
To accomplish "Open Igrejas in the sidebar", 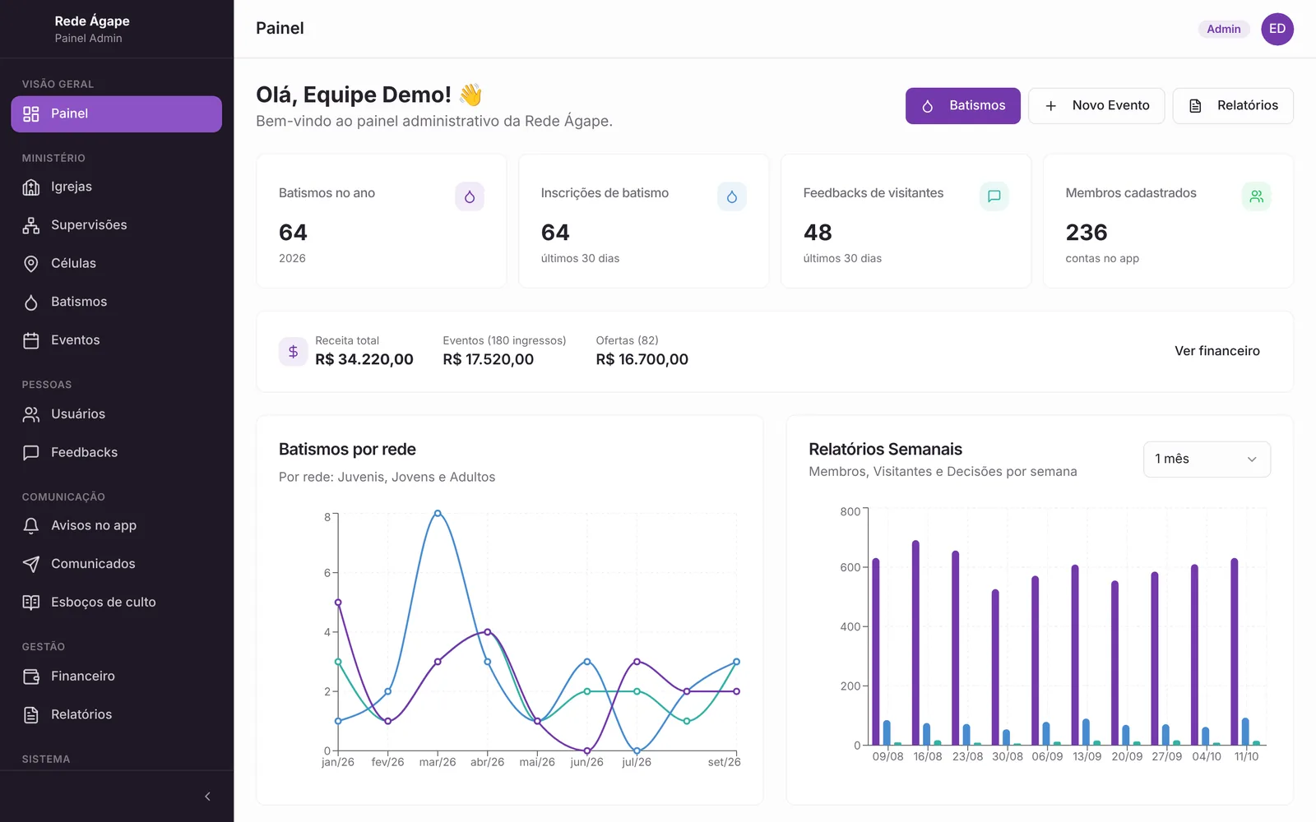I will [116, 187].
